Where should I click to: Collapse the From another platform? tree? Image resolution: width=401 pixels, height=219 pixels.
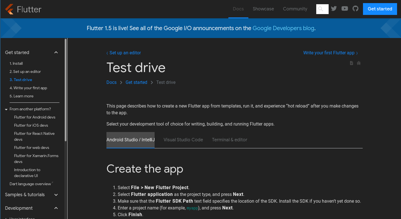pyautogui.click(x=6, y=109)
